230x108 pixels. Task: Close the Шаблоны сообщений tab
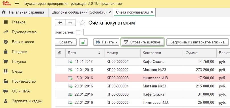coord(110,12)
